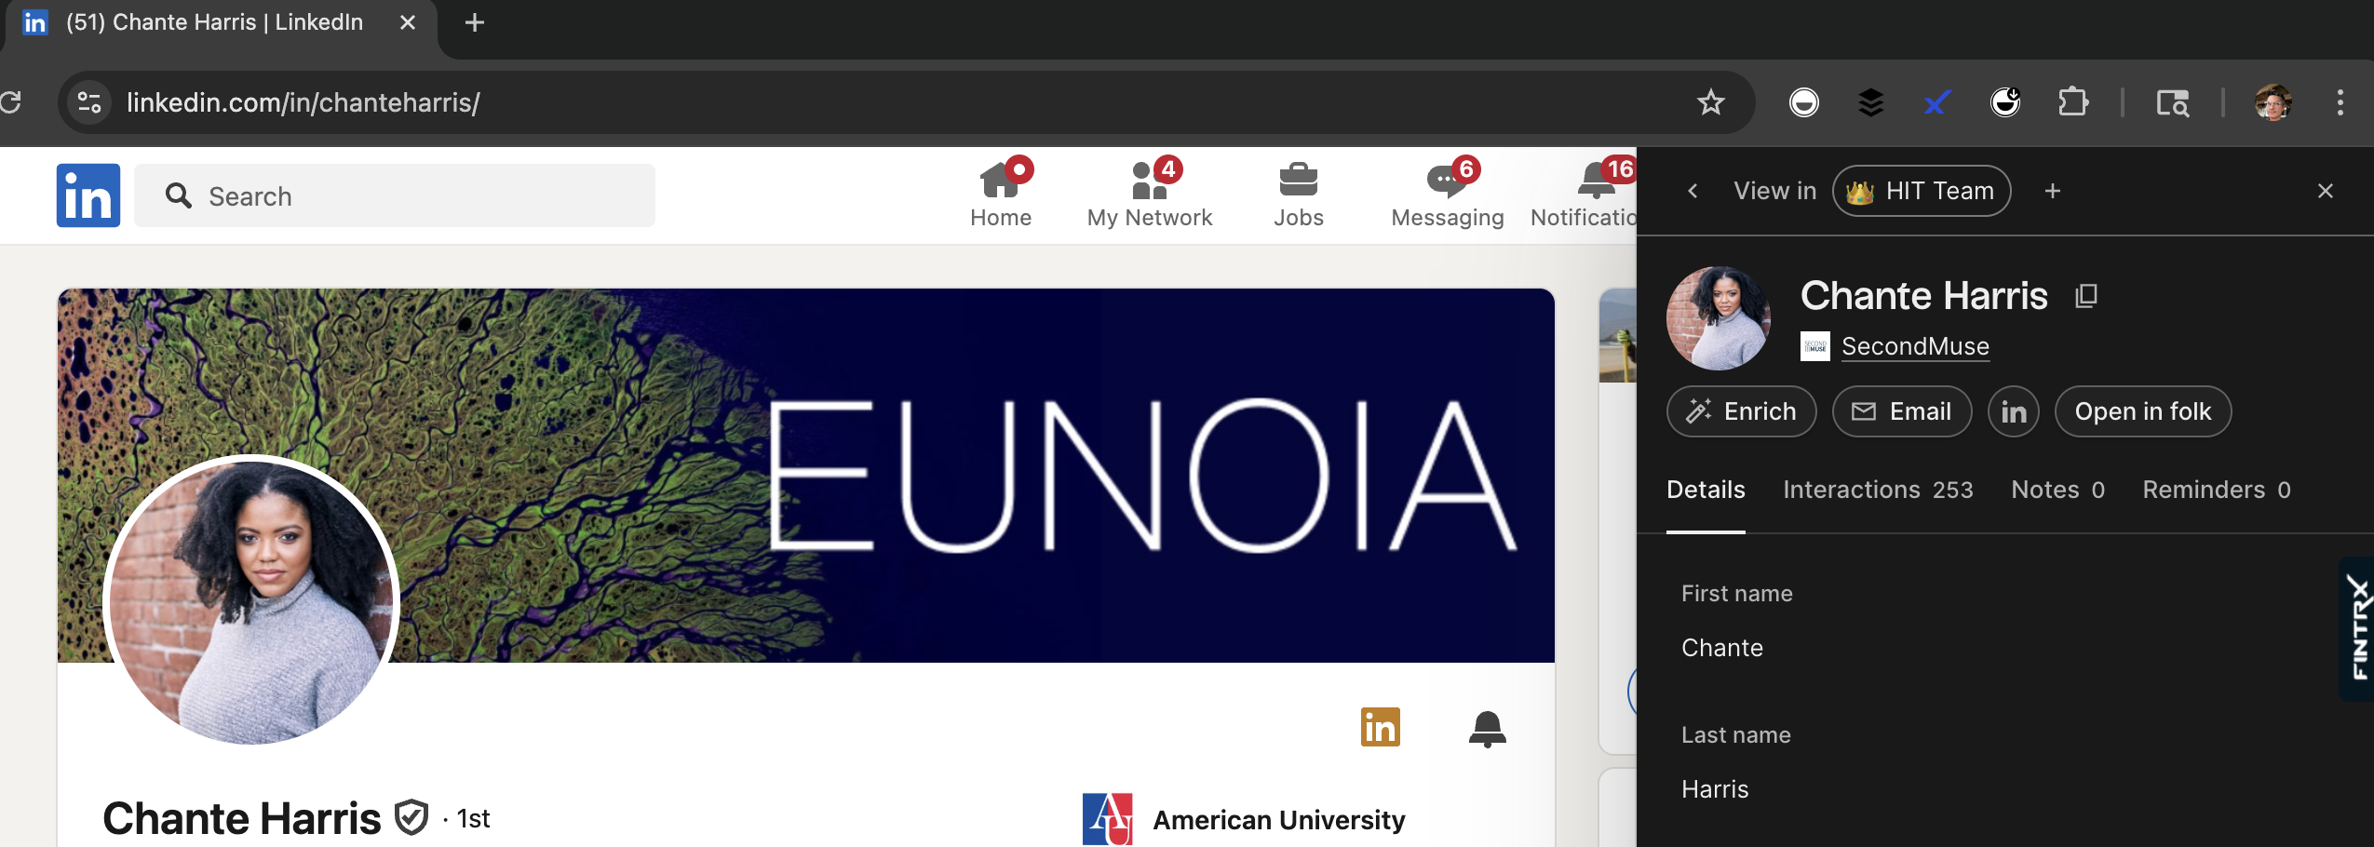This screenshot has width=2374, height=847.
Task: Click the copy icon beside Chante Harris
Action: click(x=2086, y=296)
